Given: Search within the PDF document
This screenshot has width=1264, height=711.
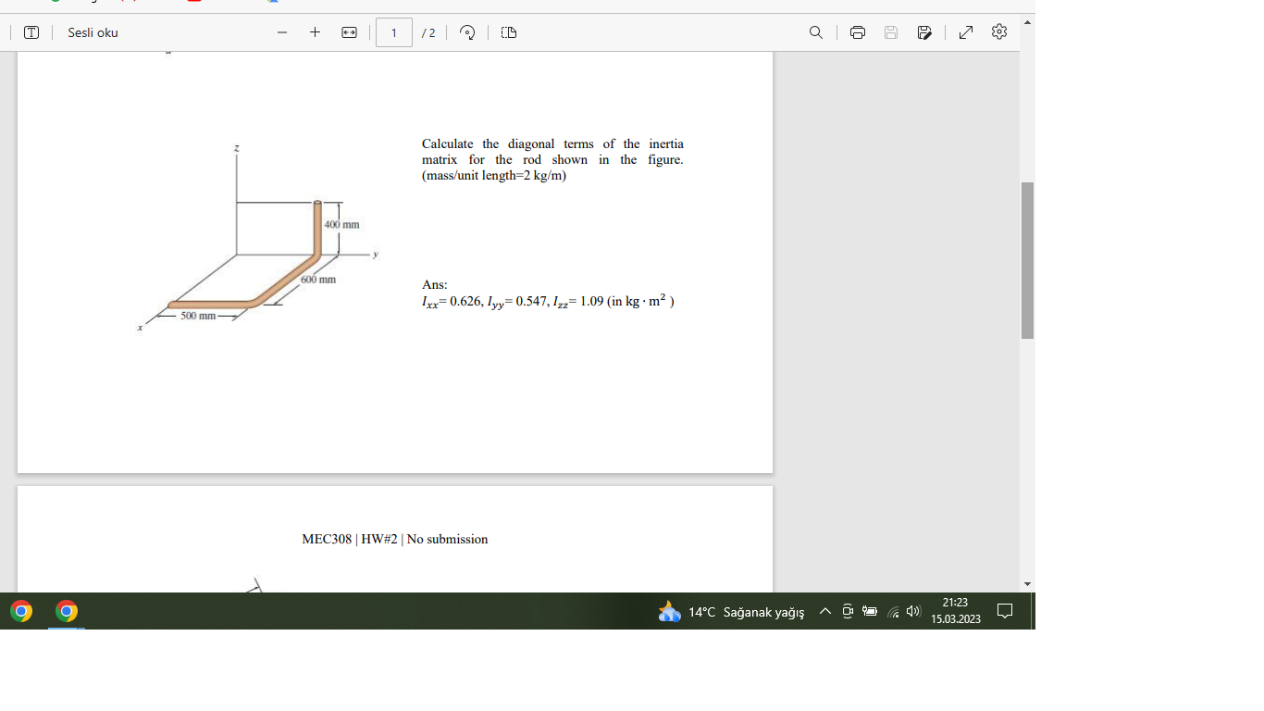Looking at the screenshot, I should [x=815, y=31].
